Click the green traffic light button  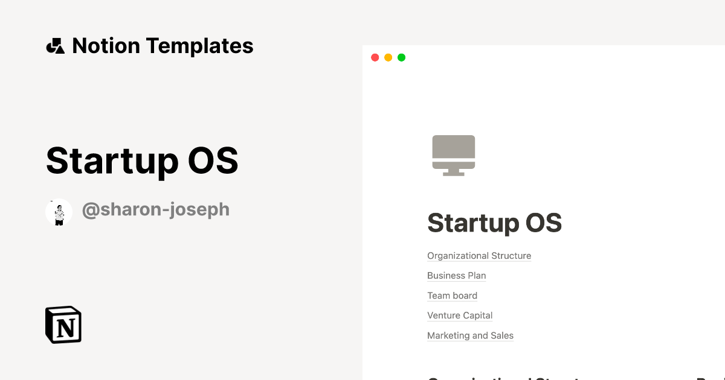[401, 57]
